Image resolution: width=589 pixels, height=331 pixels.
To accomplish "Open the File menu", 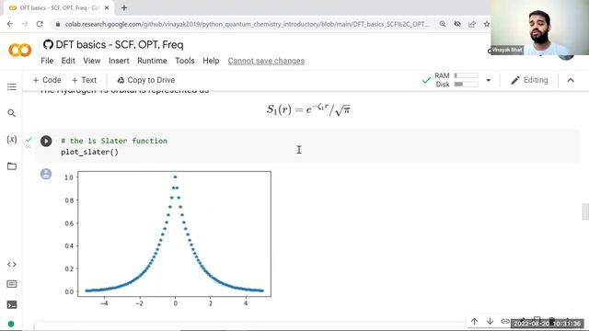I will click(47, 61).
